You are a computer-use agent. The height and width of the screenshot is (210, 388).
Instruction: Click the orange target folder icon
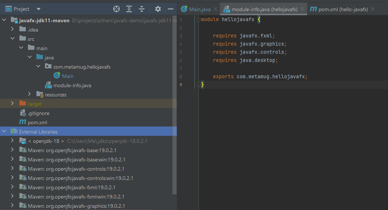[23, 103]
